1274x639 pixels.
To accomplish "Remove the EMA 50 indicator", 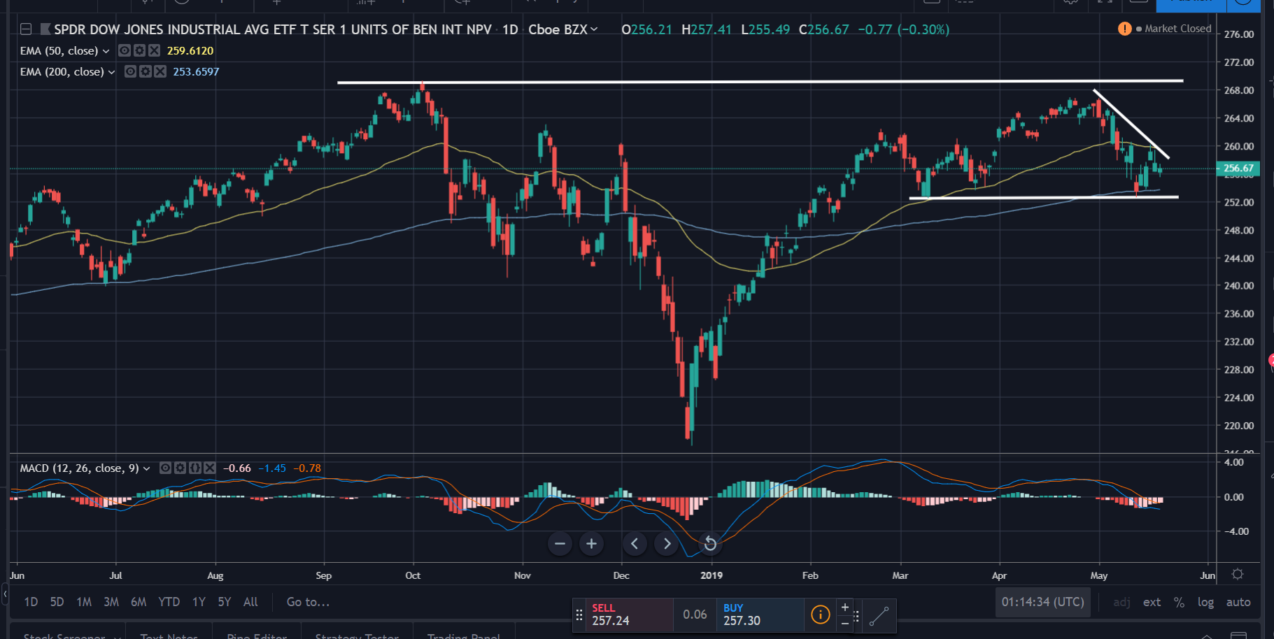I will 154,50.
